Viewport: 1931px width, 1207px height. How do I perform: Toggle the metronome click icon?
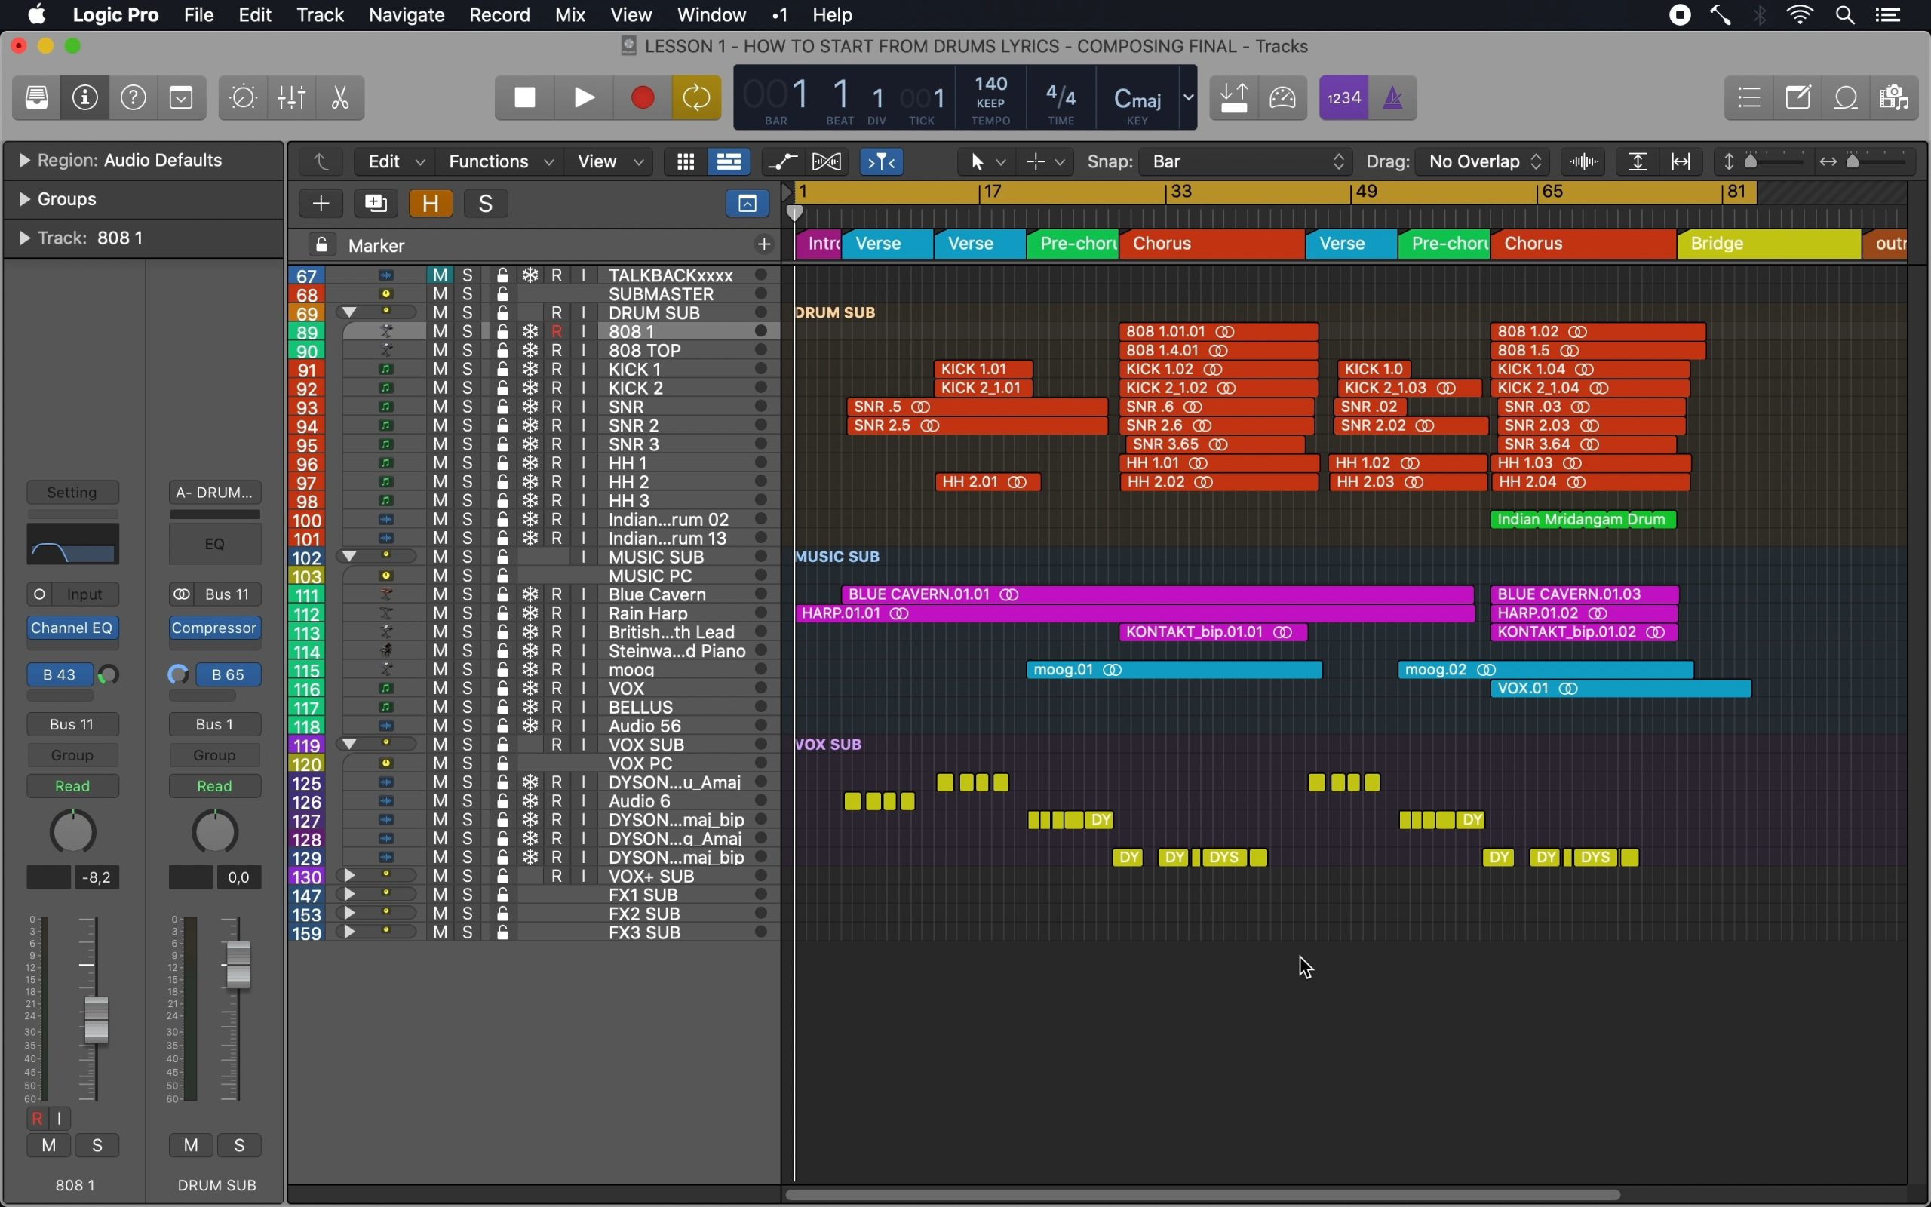pos(1392,97)
